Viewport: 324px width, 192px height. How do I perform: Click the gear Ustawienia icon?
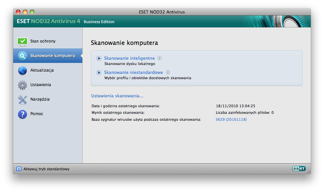point(22,85)
